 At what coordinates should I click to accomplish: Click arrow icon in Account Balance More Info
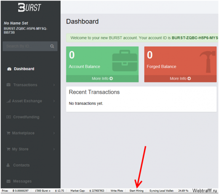pyautogui.click(x=111, y=78)
